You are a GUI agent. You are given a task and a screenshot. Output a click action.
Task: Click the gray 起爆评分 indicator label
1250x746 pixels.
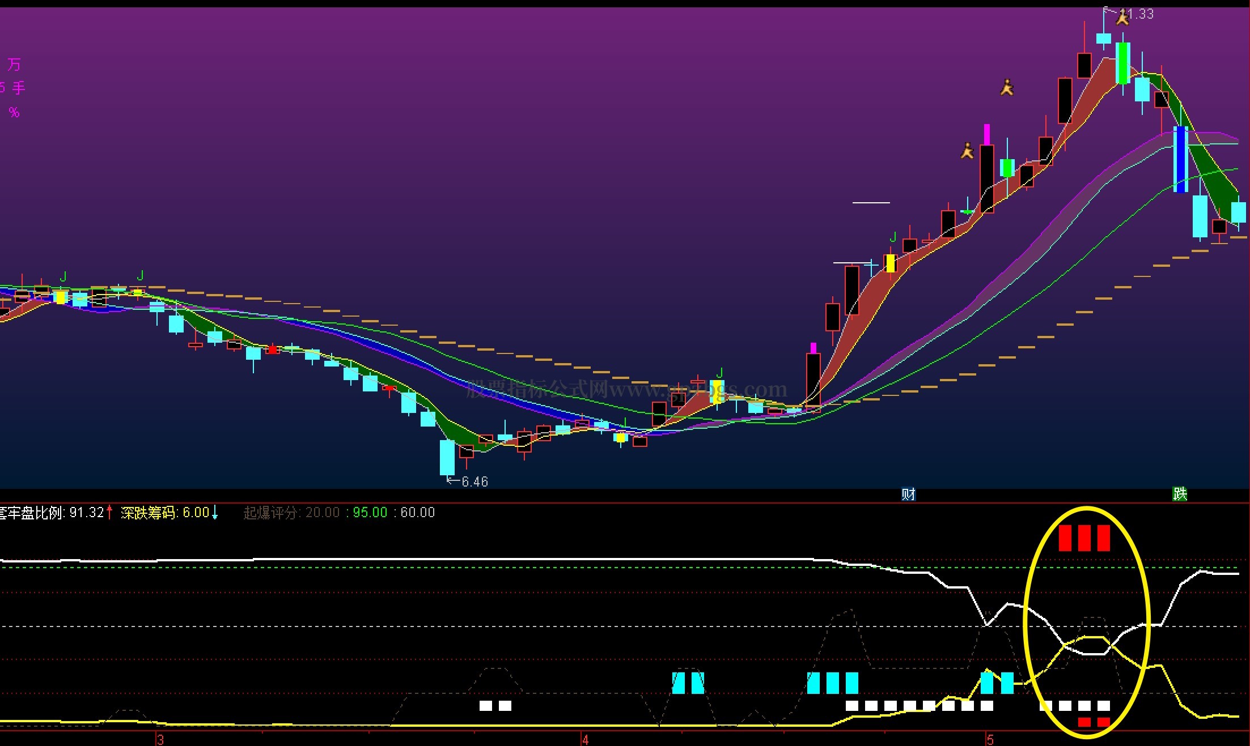[270, 513]
